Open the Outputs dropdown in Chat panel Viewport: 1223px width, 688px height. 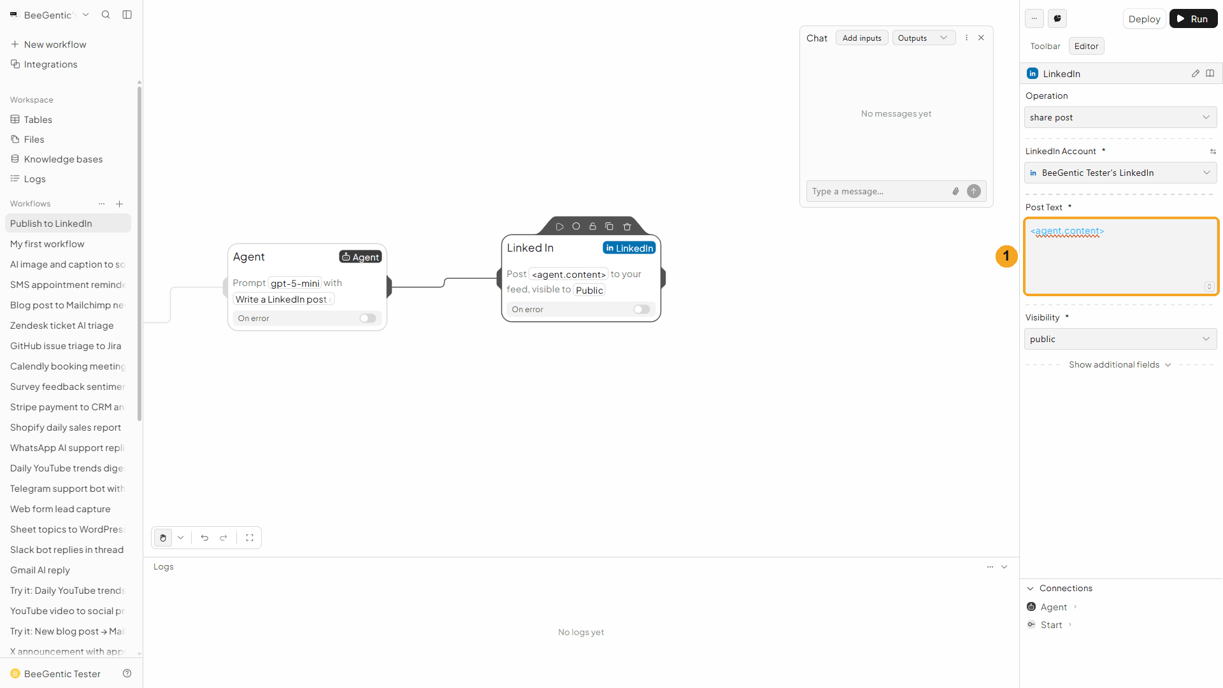coord(924,38)
